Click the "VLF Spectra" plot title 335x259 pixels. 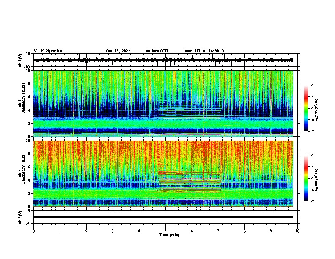[x=48, y=51]
